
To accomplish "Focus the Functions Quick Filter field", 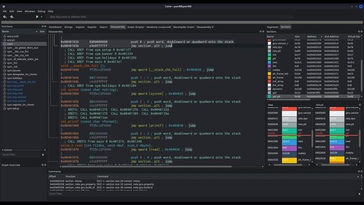I will 21,154.
